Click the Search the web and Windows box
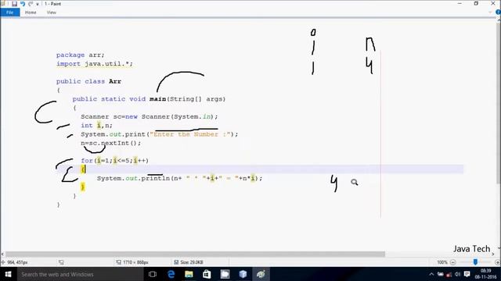Screen dimensions: 501x281 point(80,274)
